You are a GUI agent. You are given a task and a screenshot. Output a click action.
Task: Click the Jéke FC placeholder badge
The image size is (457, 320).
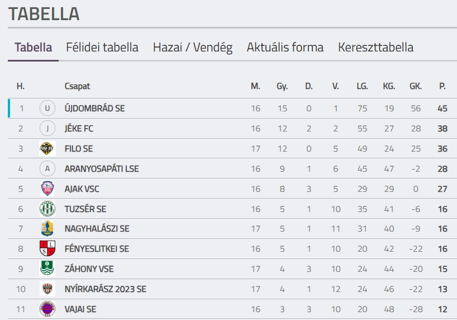coord(47,129)
